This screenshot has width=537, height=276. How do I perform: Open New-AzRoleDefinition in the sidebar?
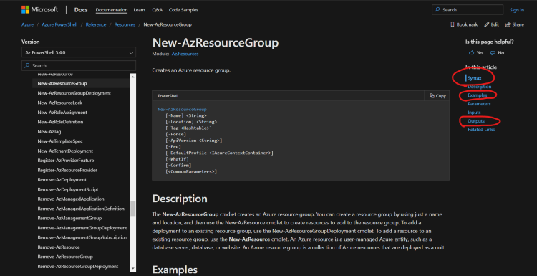tap(60, 122)
